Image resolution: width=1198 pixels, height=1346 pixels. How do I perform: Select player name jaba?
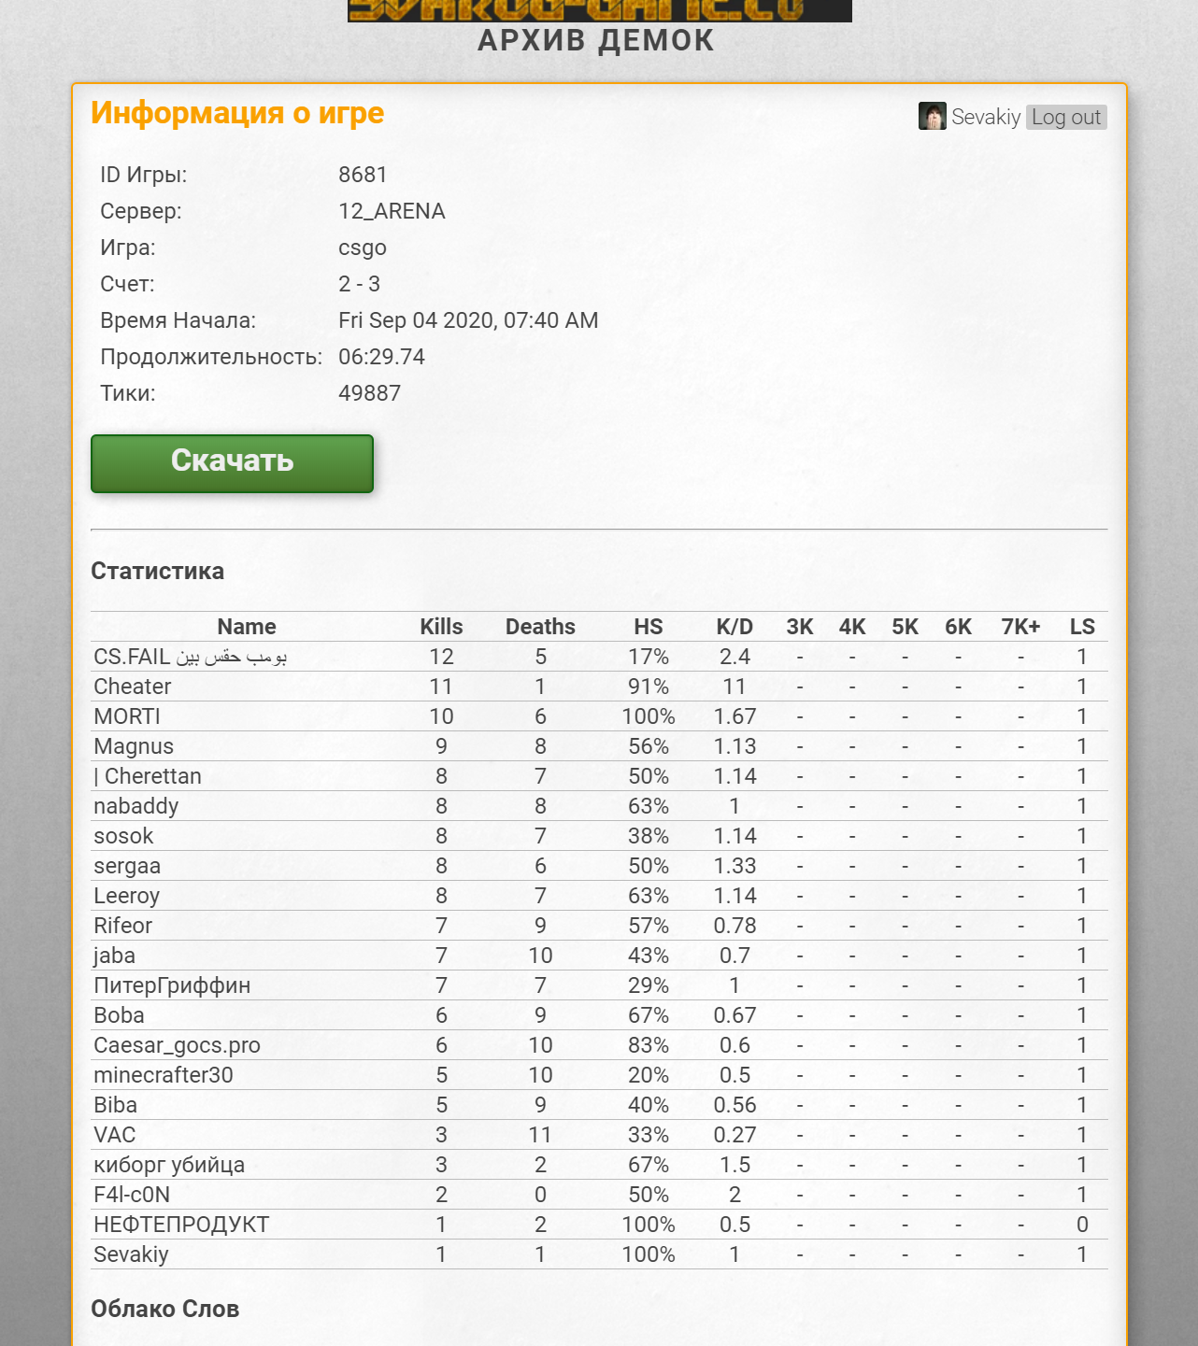point(114,956)
